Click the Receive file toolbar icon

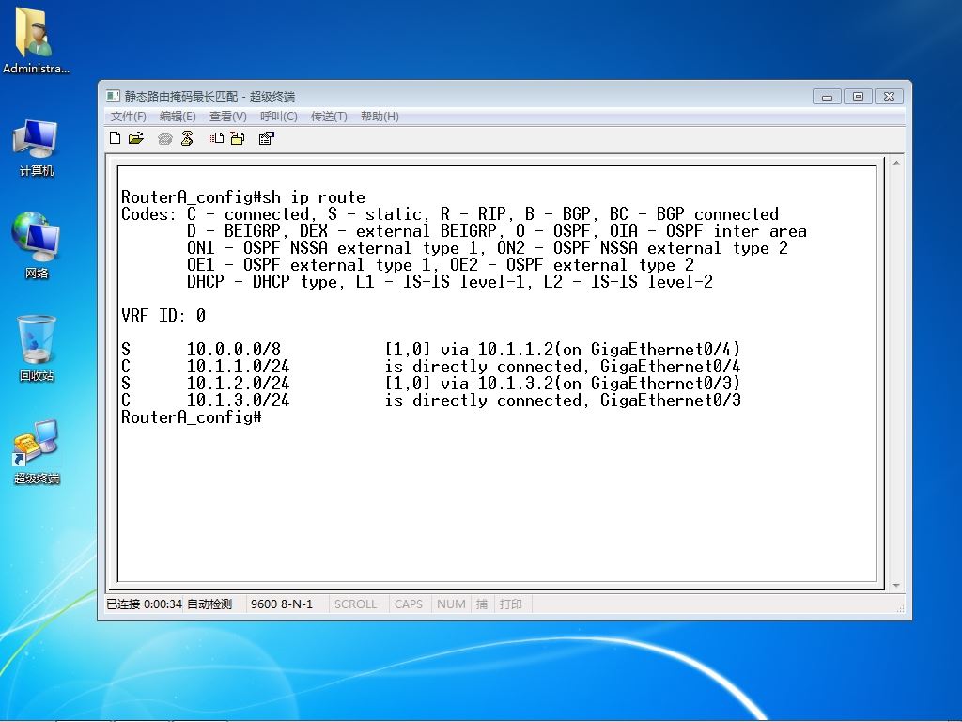click(238, 138)
